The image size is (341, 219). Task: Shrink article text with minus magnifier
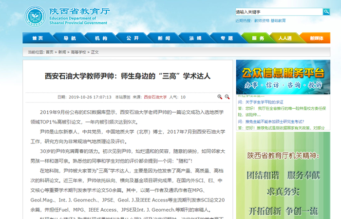click(227, 97)
